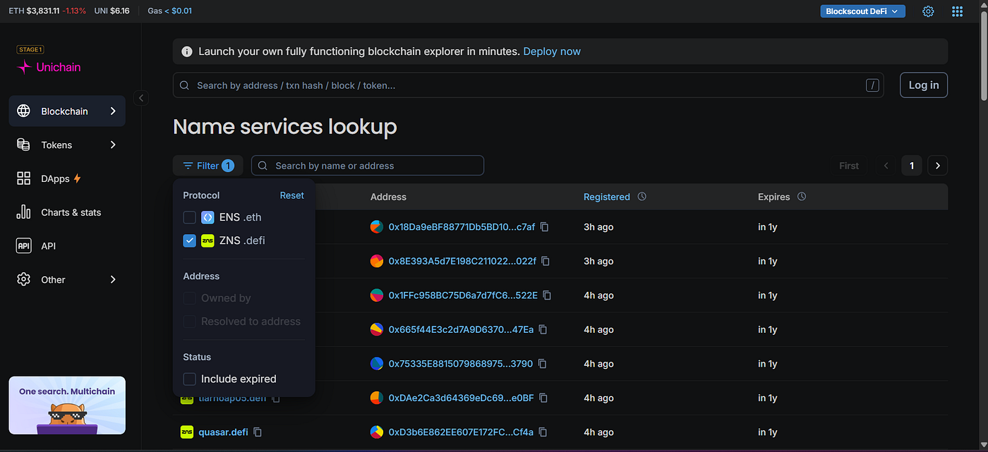Click the One search. Multichain banner
The height and width of the screenshot is (452, 988).
[x=67, y=405]
